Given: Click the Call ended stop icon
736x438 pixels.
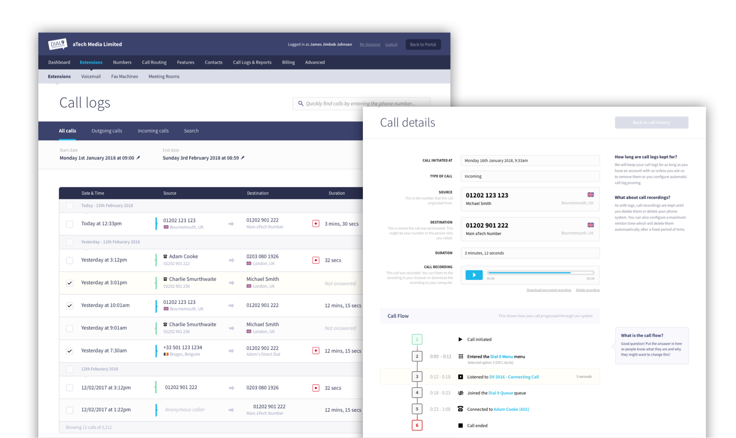Looking at the screenshot, I should click(x=460, y=425).
